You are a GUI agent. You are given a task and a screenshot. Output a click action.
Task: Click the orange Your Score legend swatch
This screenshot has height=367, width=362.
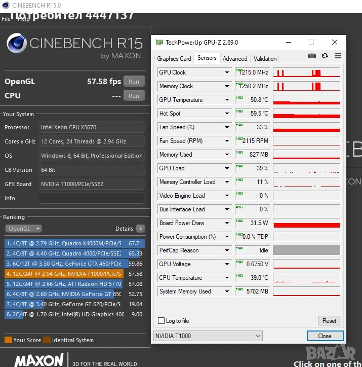pyautogui.click(x=8, y=340)
